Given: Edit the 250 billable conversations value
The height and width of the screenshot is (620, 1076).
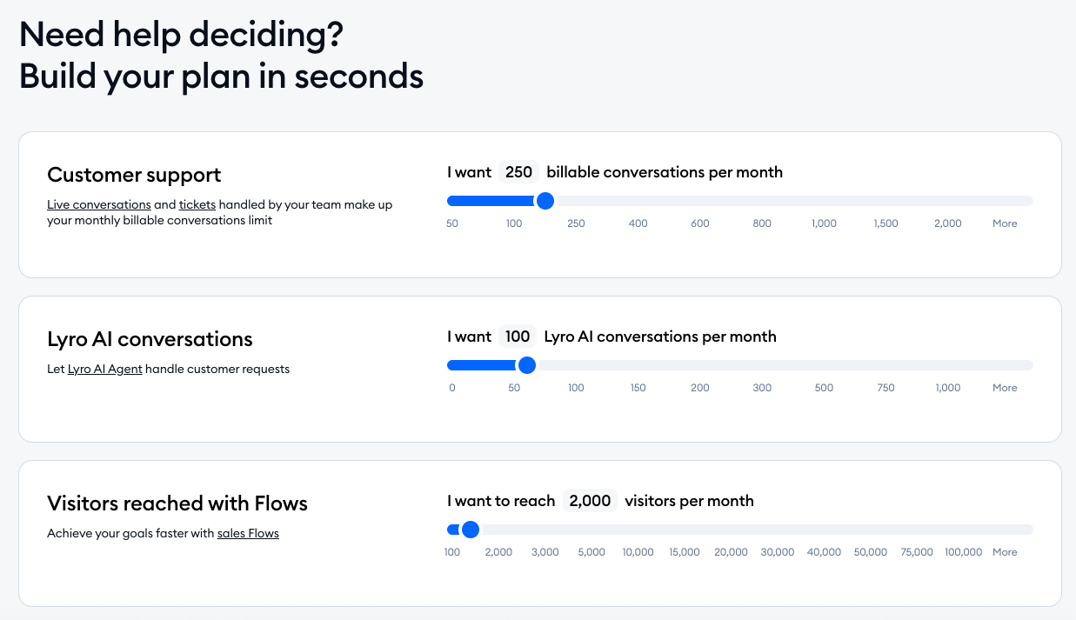Looking at the screenshot, I should [x=518, y=172].
